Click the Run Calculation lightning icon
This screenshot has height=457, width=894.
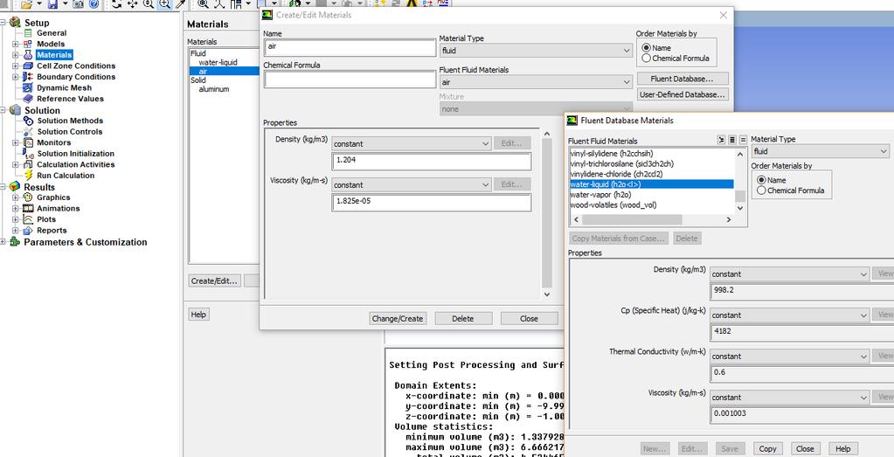click(x=28, y=176)
